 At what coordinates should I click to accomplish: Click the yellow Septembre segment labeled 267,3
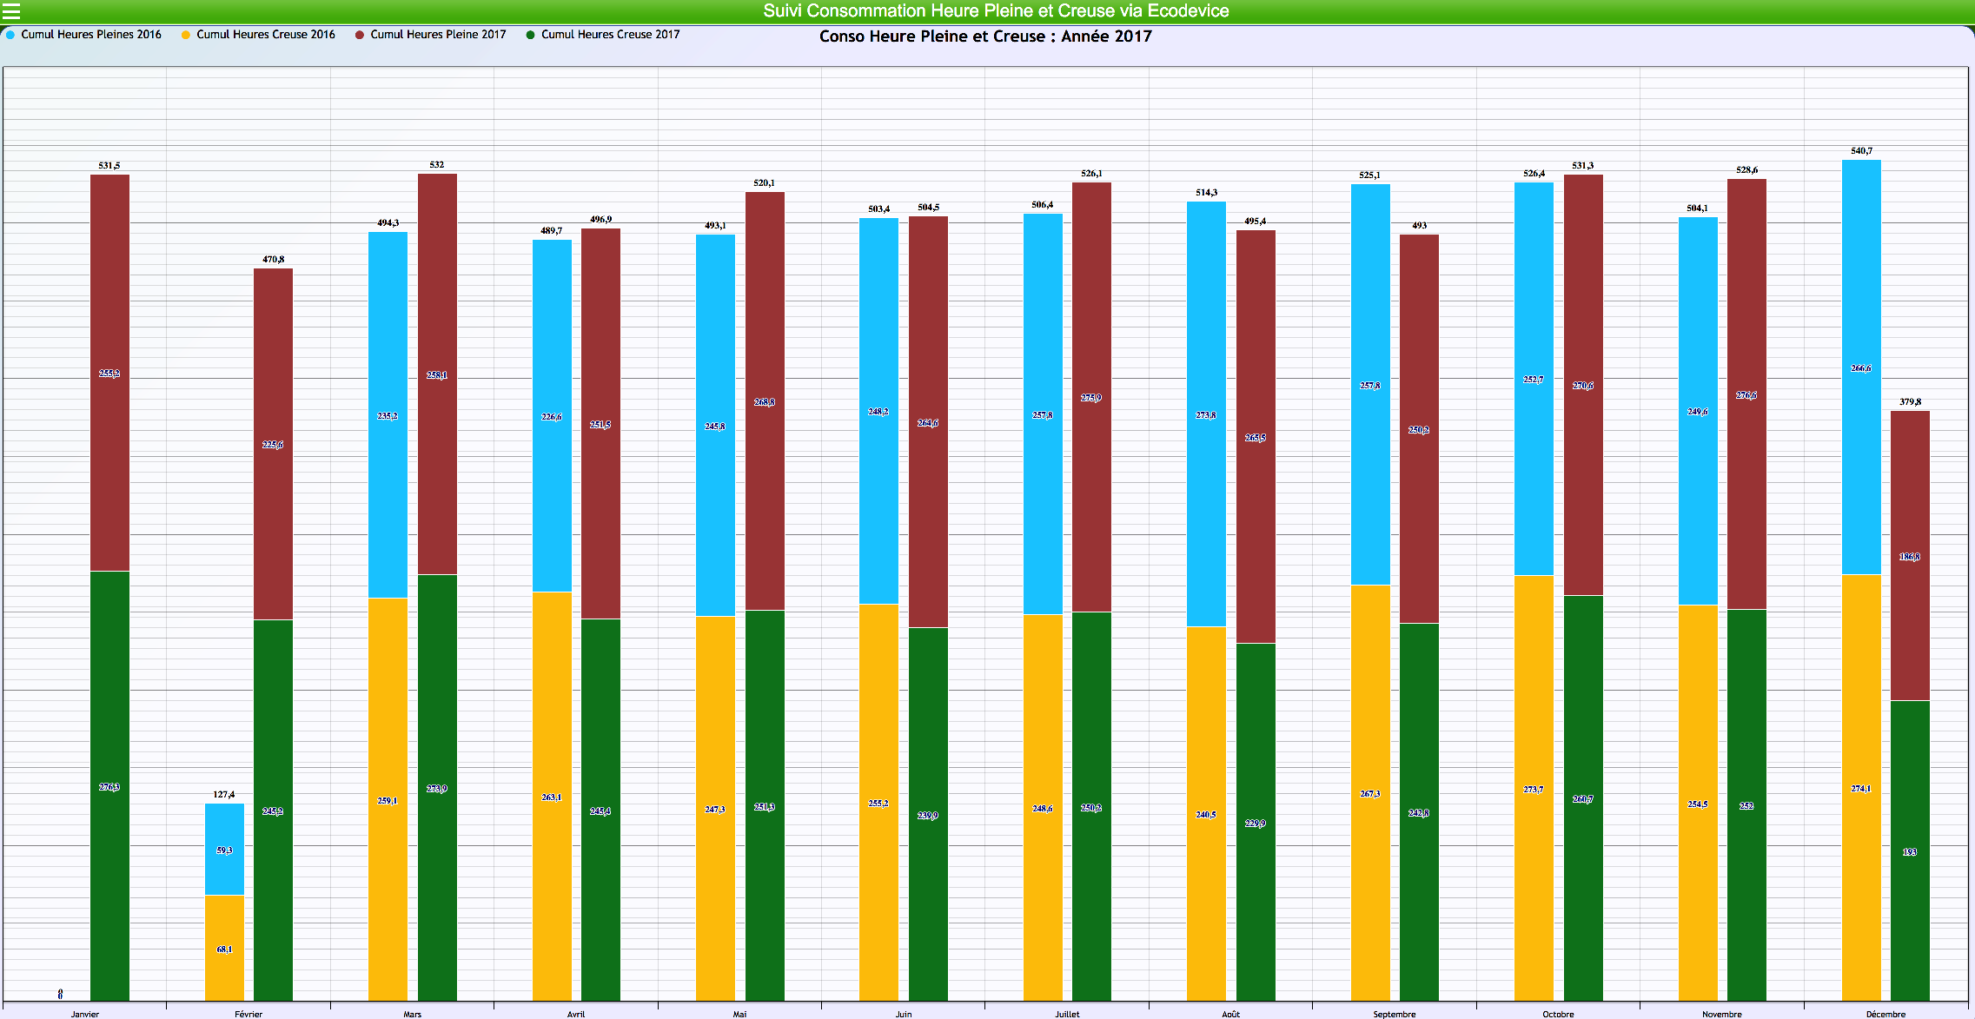click(x=1370, y=793)
